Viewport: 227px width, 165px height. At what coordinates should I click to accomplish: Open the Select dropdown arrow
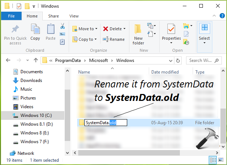pyautogui.click(x=204, y=43)
